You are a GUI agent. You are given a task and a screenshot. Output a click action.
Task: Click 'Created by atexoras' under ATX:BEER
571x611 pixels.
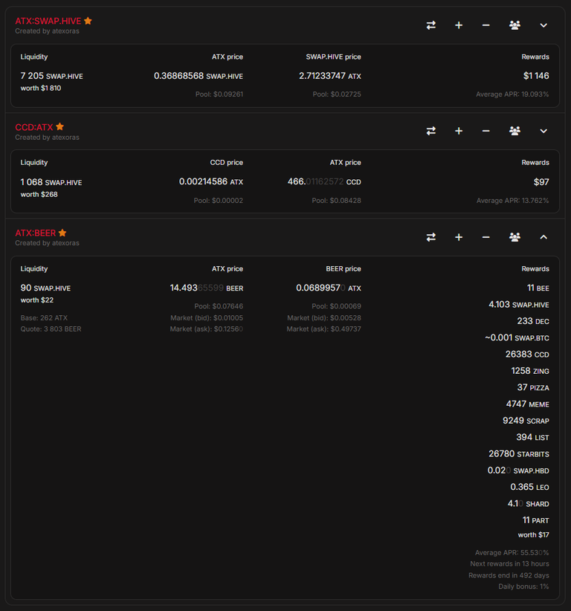pos(47,243)
